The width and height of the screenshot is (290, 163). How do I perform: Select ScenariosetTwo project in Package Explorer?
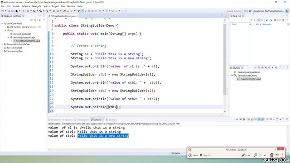point(13,51)
